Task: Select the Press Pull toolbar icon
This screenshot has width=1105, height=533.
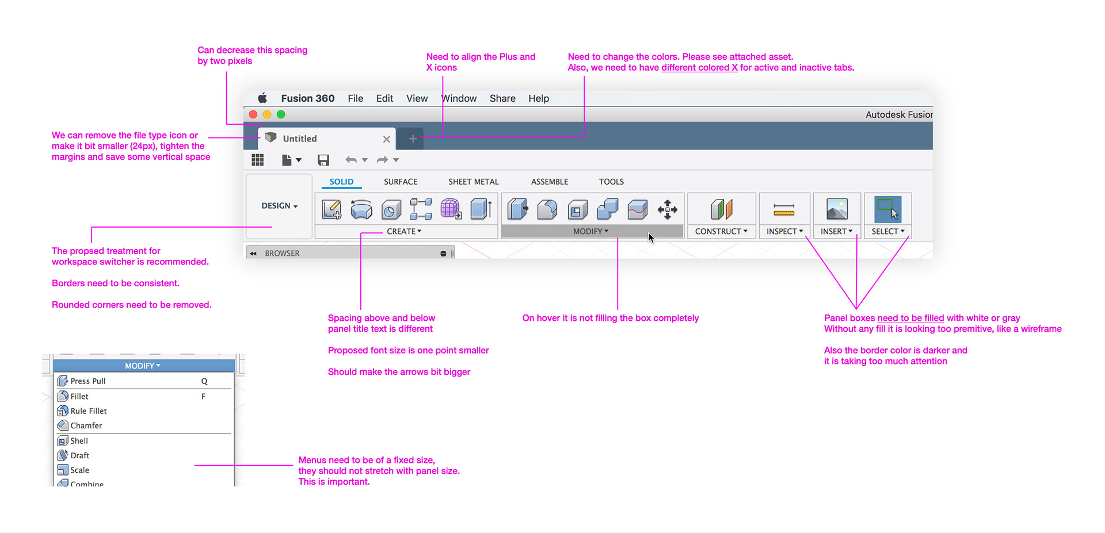Action: pyautogui.click(x=517, y=209)
